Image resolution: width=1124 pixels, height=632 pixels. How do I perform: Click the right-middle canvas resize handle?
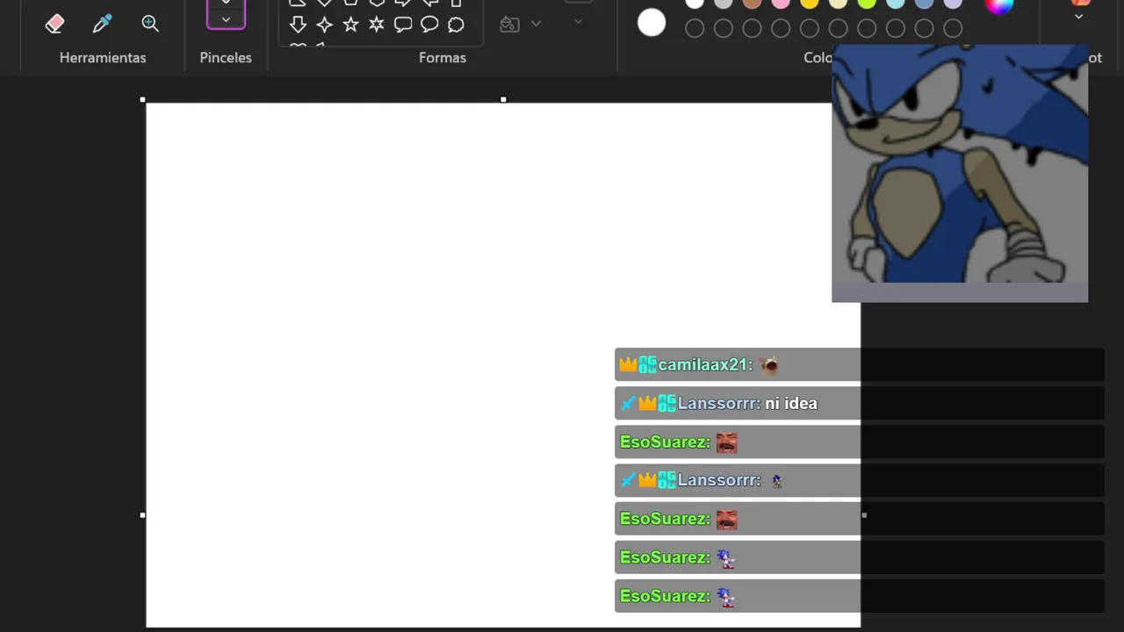point(864,515)
